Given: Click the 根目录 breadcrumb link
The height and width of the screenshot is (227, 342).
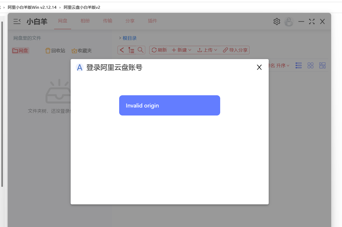Looking at the screenshot, I should (130, 38).
